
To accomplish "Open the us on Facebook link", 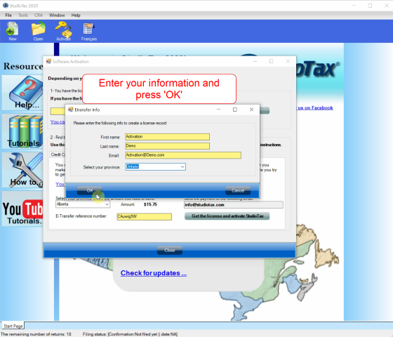I will point(315,108).
